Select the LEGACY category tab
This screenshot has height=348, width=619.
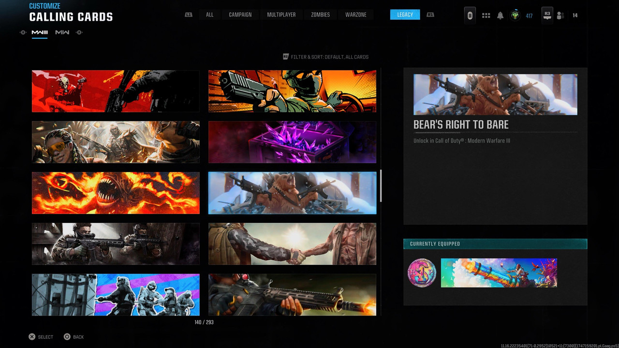coord(405,14)
